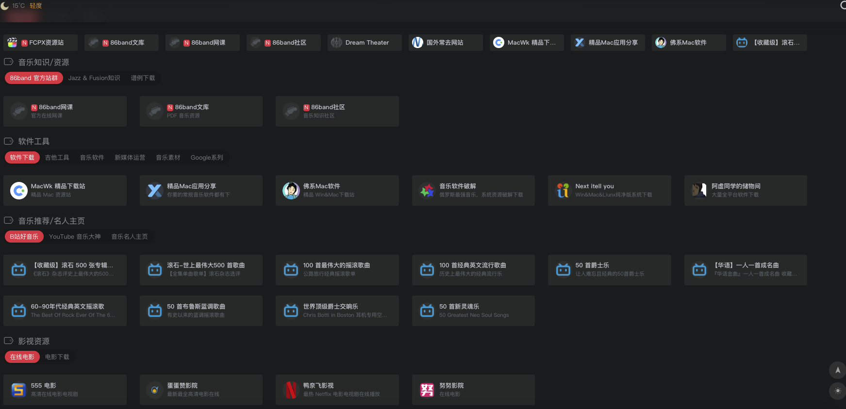Click MacWk 精品下载站 card icon
Screen dimensions: 846x409
(x=18, y=191)
